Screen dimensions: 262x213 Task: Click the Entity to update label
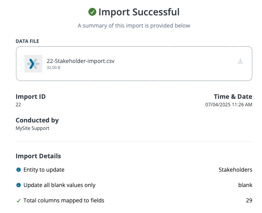[44, 170]
